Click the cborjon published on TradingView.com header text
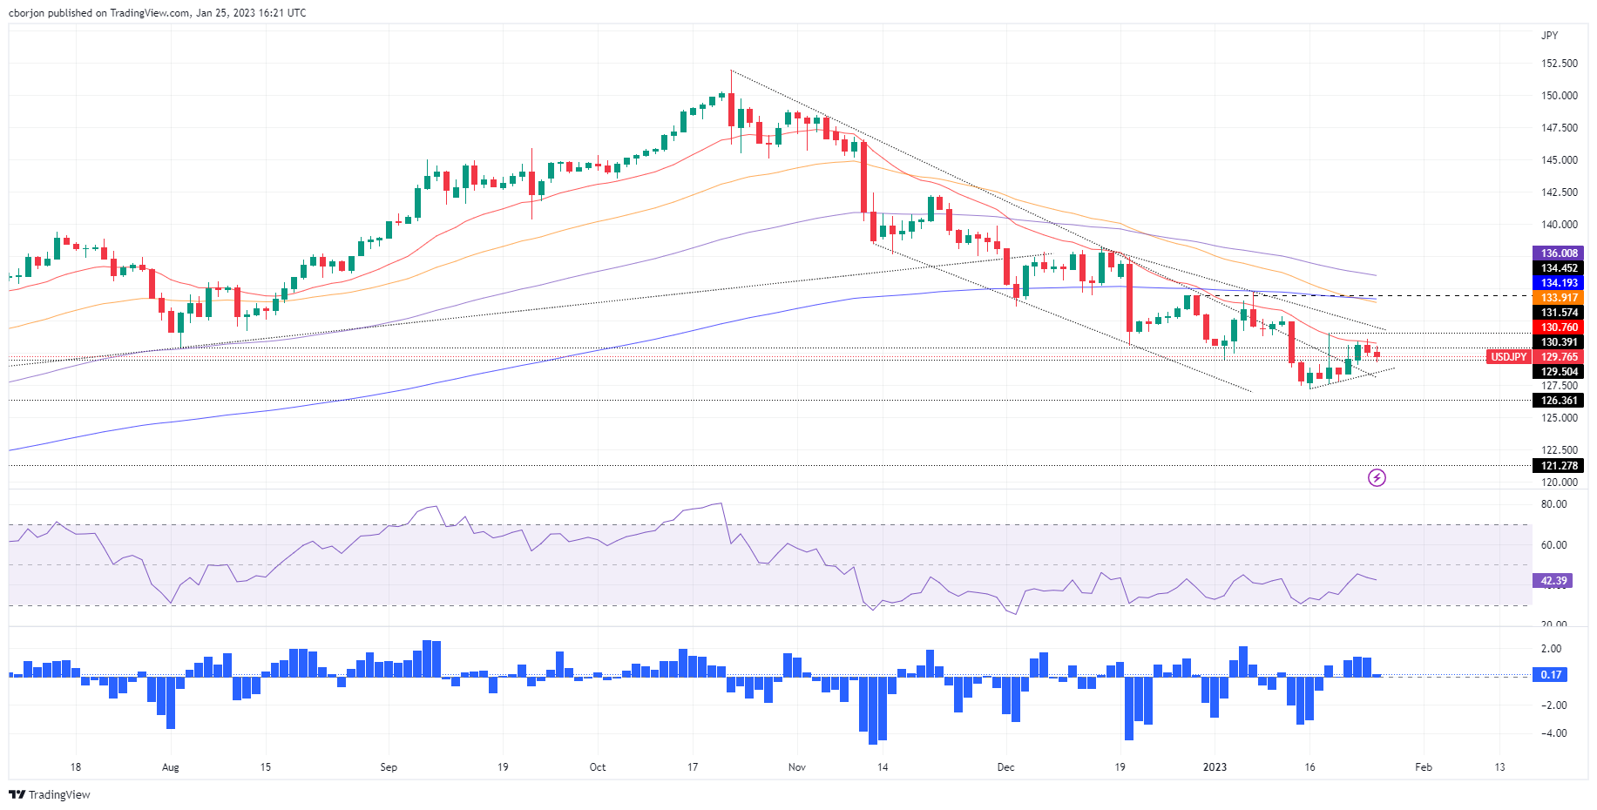1597x810 pixels. click(157, 13)
